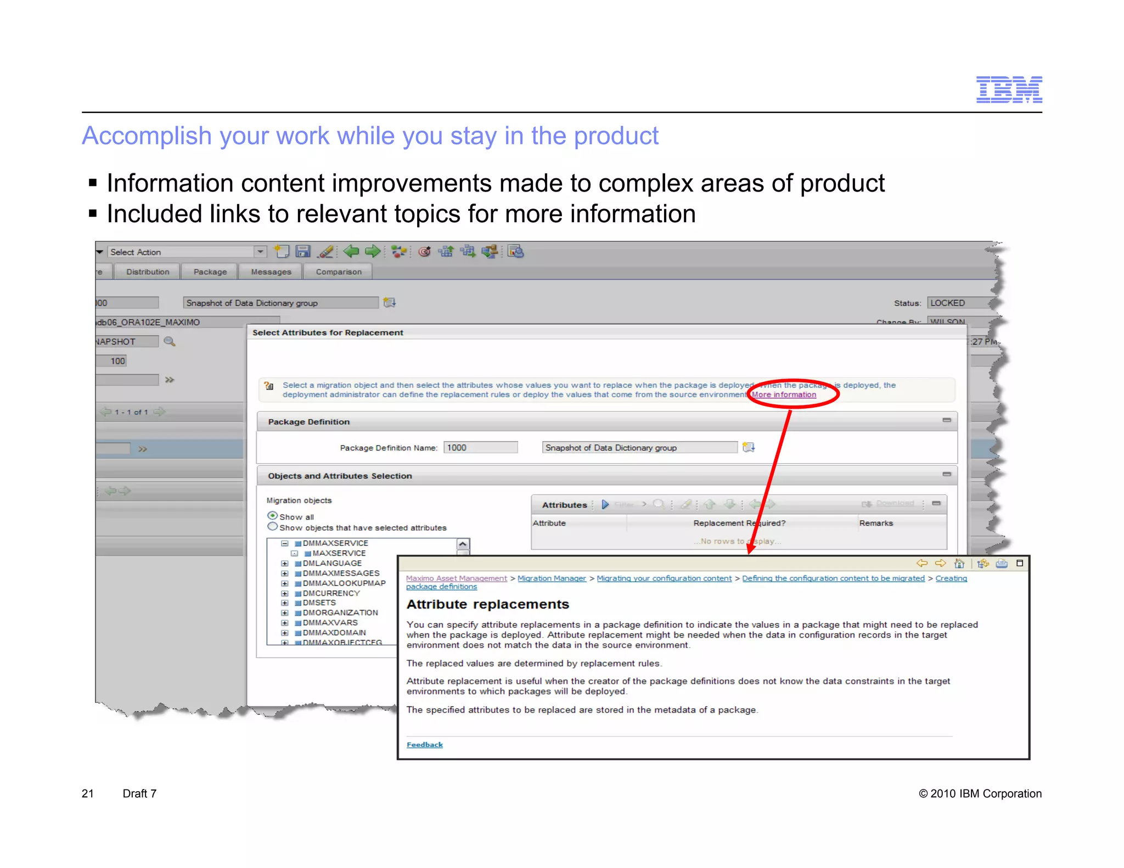Screen dimensions: 1124x868
Task: Minimize the Attributes table section
Action: point(936,503)
